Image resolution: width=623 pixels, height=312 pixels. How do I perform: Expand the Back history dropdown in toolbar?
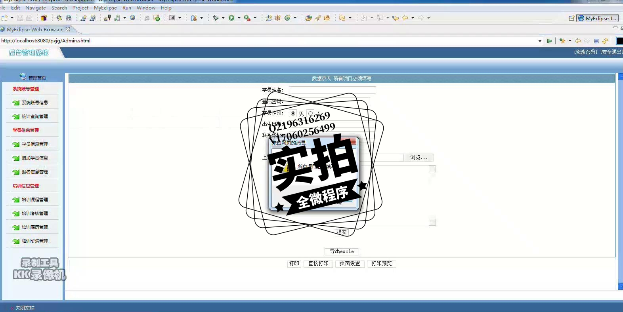tap(413, 18)
